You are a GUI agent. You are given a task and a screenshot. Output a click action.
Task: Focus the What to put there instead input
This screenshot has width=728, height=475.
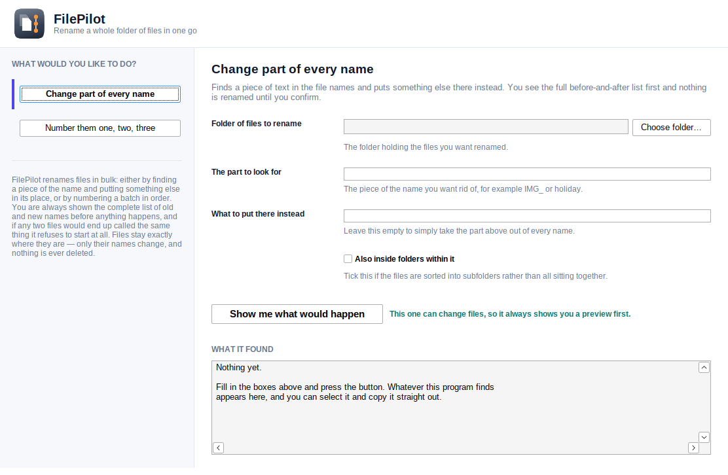[527, 216]
